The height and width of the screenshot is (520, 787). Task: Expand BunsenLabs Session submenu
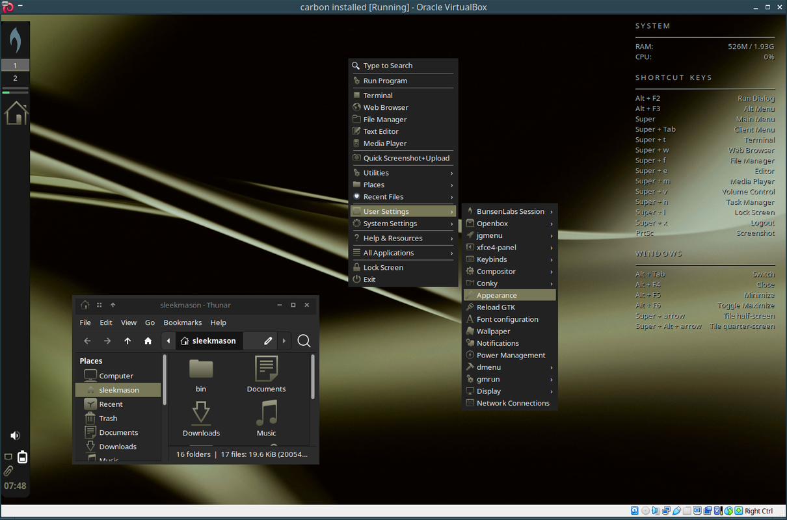(510, 212)
